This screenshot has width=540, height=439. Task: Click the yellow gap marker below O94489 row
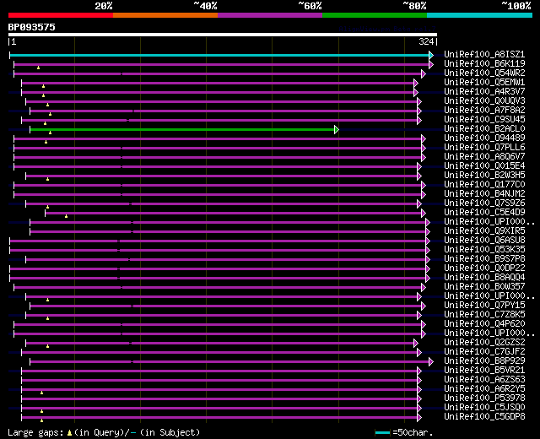46,142
